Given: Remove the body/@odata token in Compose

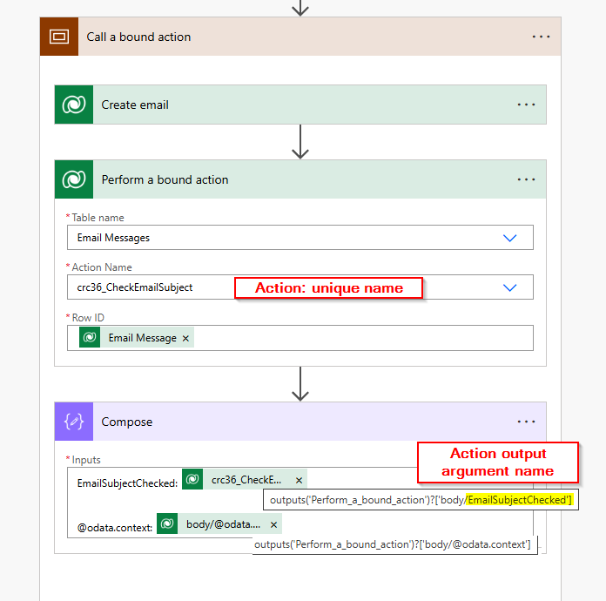Looking at the screenshot, I should click(x=273, y=524).
